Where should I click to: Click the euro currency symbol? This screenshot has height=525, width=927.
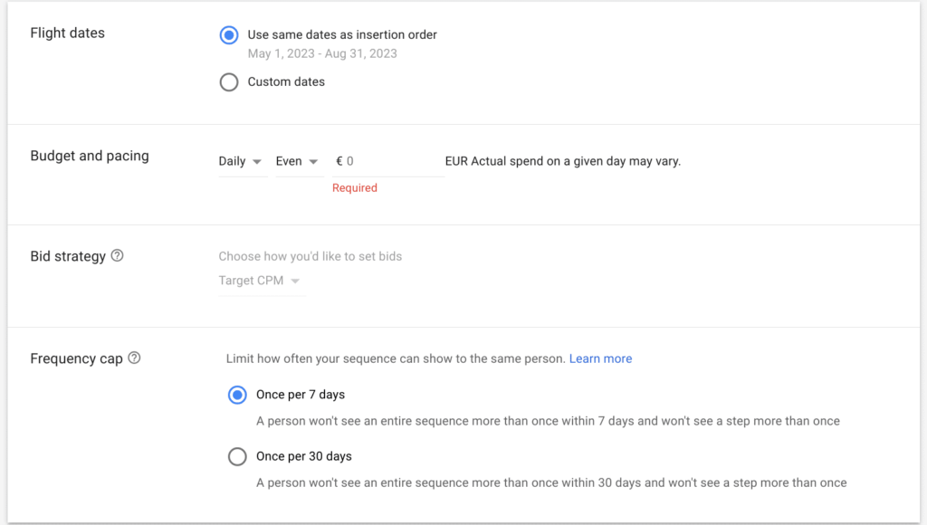pyautogui.click(x=339, y=161)
